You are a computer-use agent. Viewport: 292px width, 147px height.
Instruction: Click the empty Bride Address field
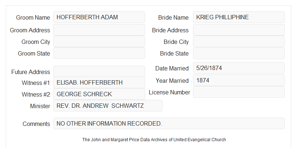point(239,30)
